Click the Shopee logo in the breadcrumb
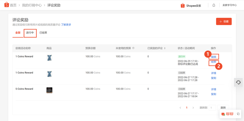Viewport: 244px width, 121px height. (6, 5)
